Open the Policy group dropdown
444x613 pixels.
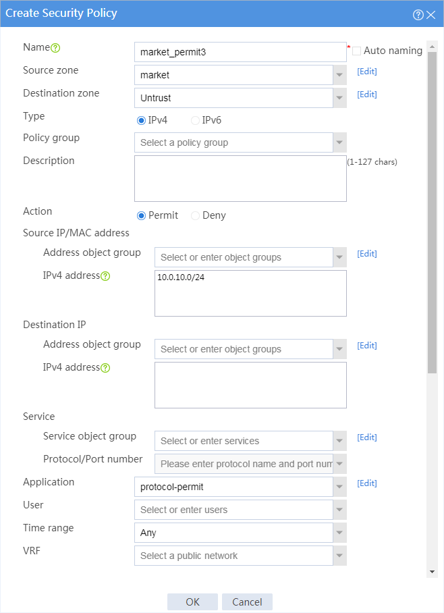tap(339, 142)
